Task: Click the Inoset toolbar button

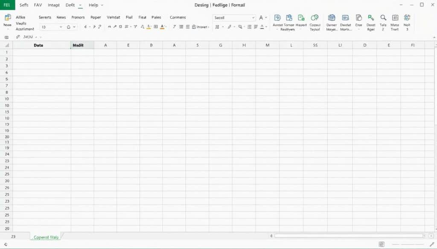Action: [x=201, y=27]
